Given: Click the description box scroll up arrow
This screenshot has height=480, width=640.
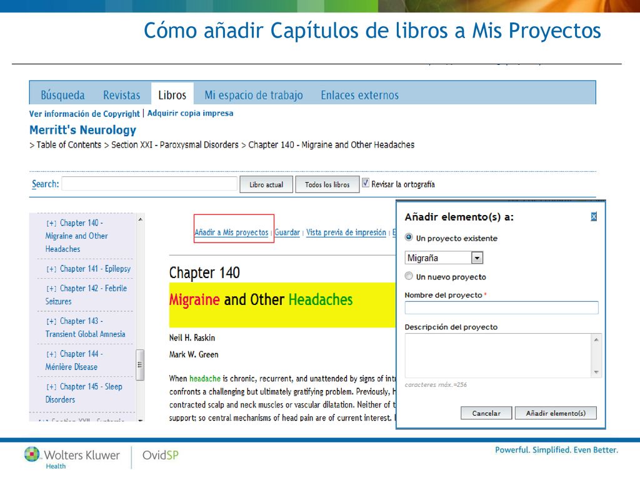Looking at the screenshot, I should coord(596,339).
